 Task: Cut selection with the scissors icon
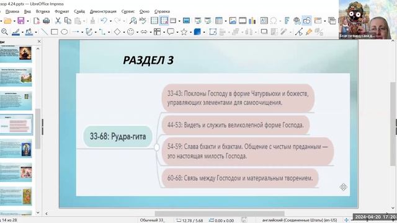click(x=58, y=20)
